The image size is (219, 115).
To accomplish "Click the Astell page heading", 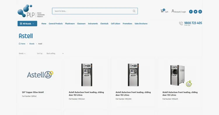I will (x=26, y=36).
